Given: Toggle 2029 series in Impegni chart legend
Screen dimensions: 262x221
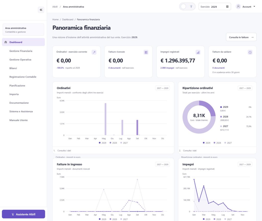Looking at the screenshot, I should pyautogui.click(x=206, y=219).
